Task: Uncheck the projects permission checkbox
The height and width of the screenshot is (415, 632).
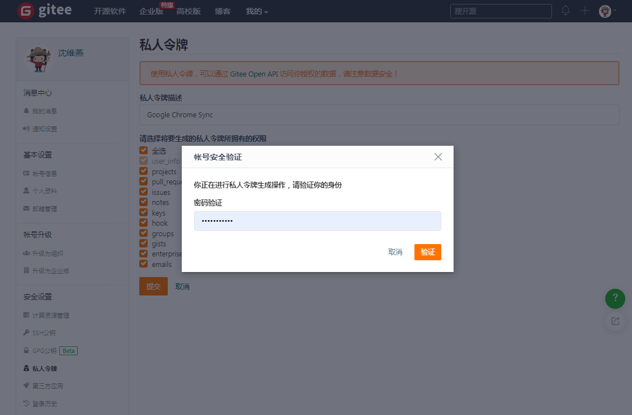Action: click(144, 171)
